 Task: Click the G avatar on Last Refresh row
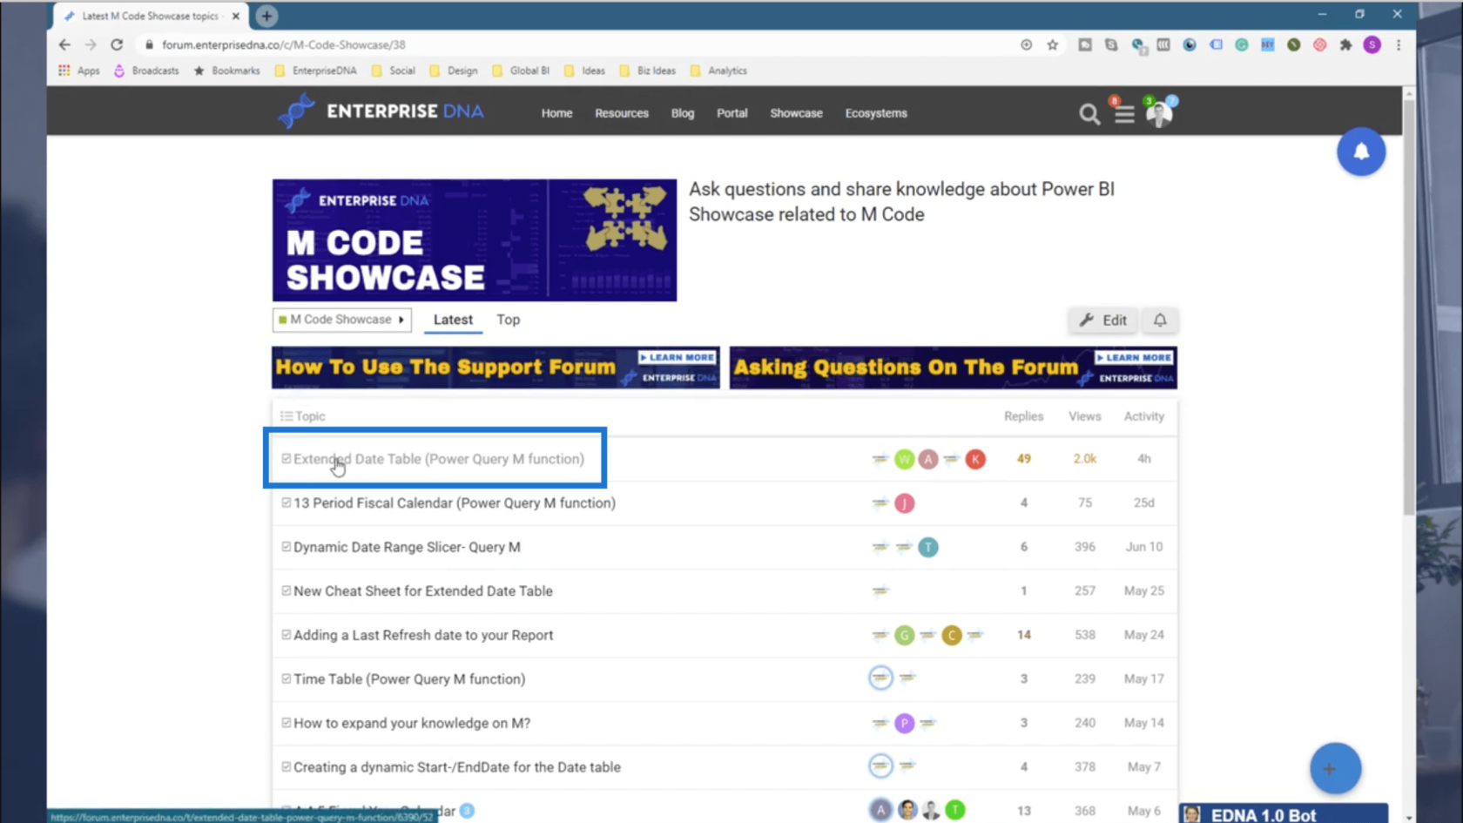click(905, 635)
